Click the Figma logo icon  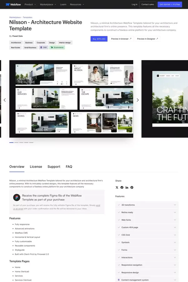click(x=17, y=197)
